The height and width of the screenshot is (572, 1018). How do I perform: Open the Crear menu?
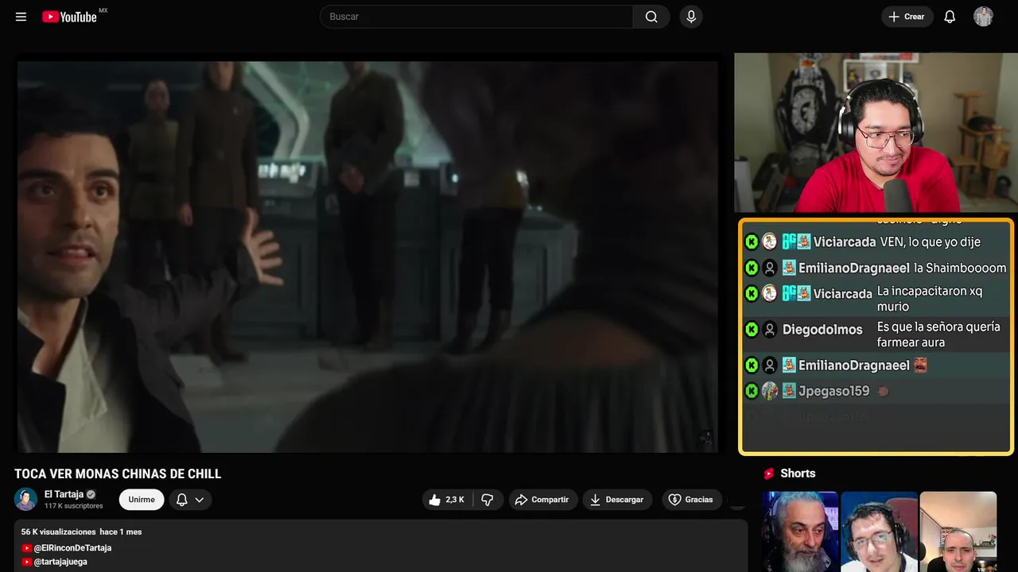click(x=907, y=17)
